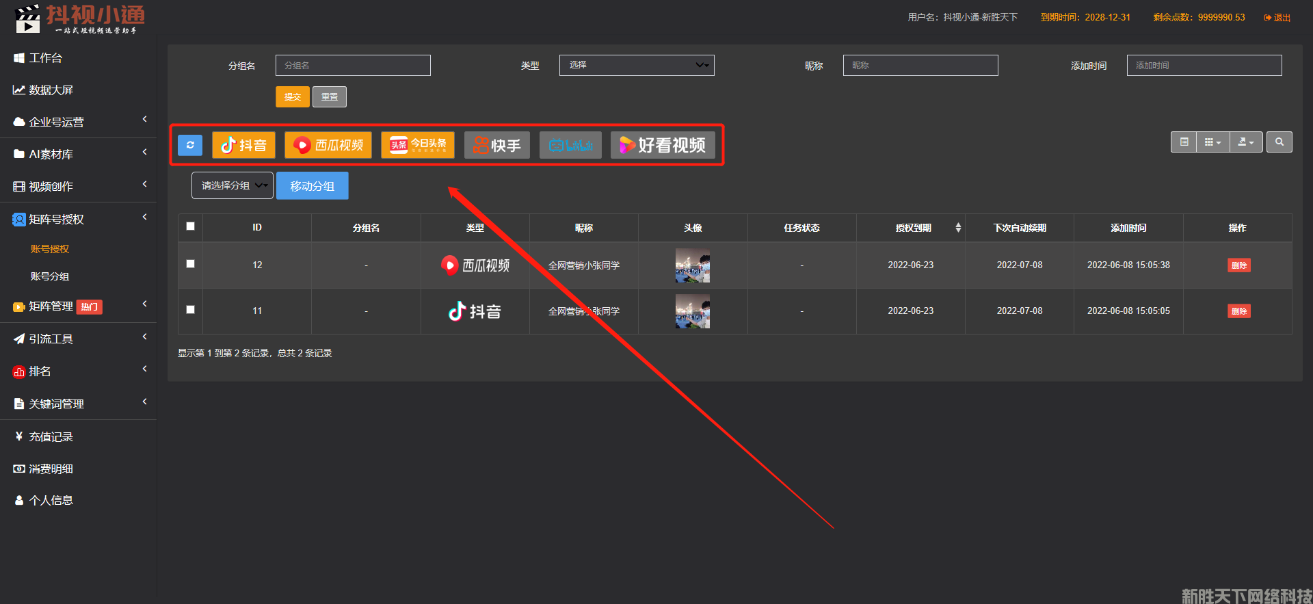Click 退出 logout link
This screenshot has width=1313, height=604.
pos(1277,18)
